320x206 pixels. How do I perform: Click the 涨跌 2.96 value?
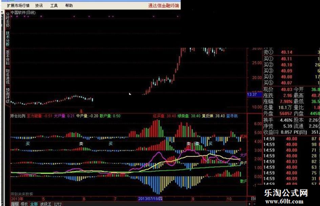pyautogui.click(x=287, y=95)
